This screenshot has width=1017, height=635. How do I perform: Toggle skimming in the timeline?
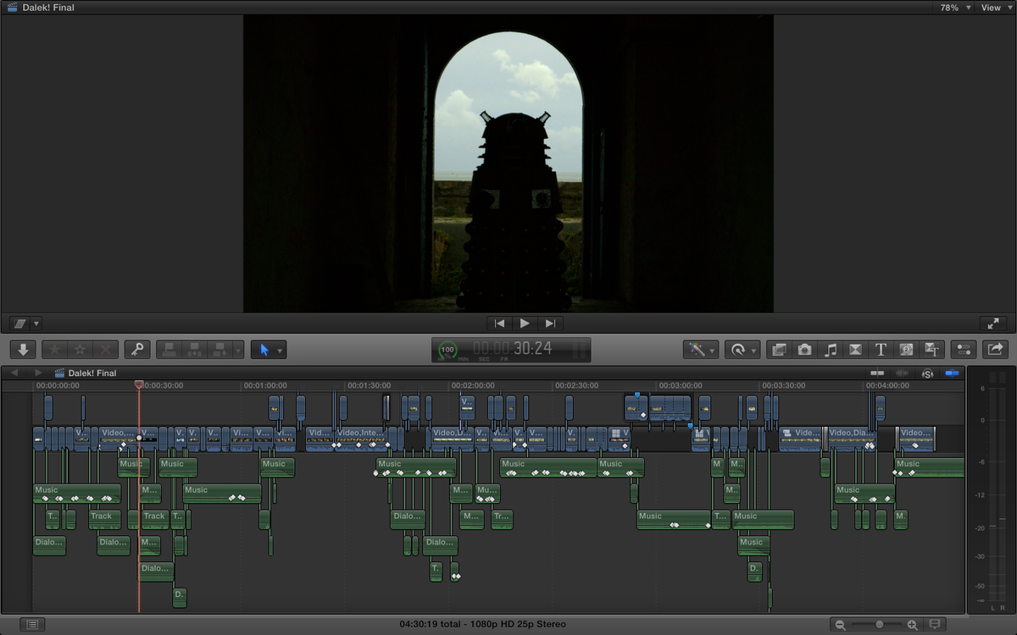(877, 373)
